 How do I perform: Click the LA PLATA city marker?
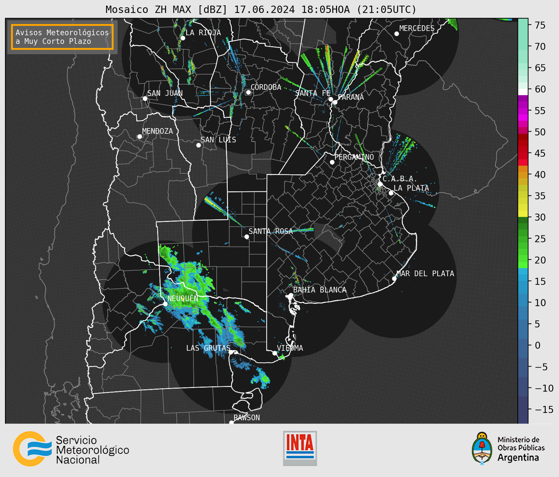pyautogui.click(x=391, y=193)
